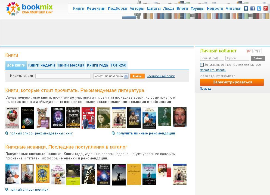This screenshot has width=270, height=195.
Task: Open the VKontakte social icon
Action: [246, 8]
